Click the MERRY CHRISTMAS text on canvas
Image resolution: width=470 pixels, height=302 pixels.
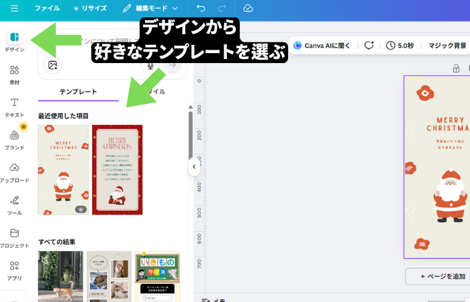448,124
